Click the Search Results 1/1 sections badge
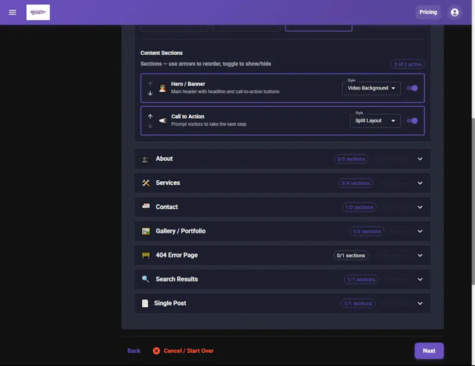 click(x=361, y=279)
